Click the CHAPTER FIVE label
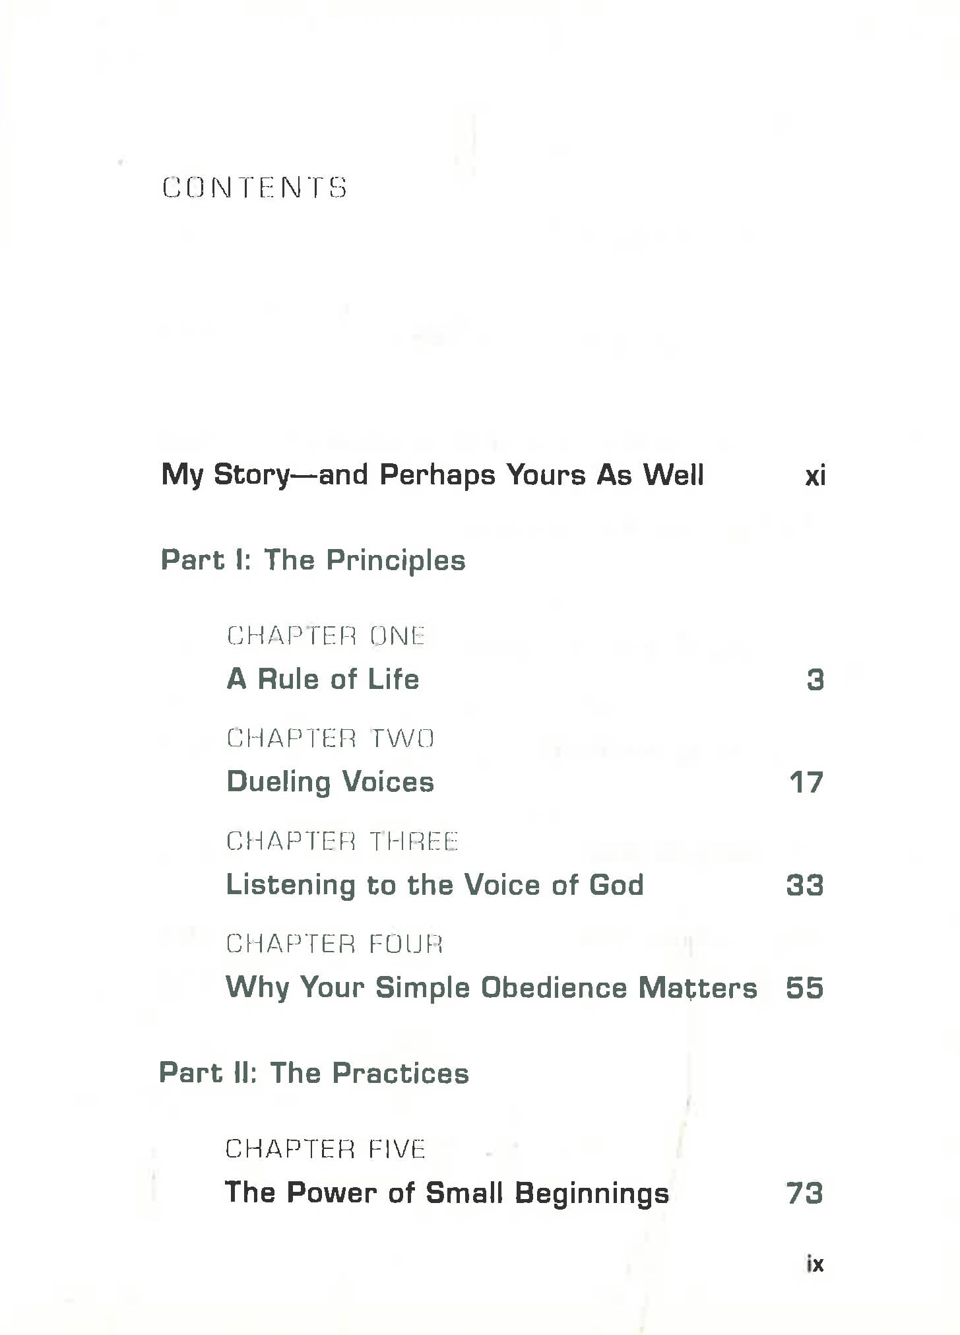The height and width of the screenshot is (1335, 960). point(325,1149)
